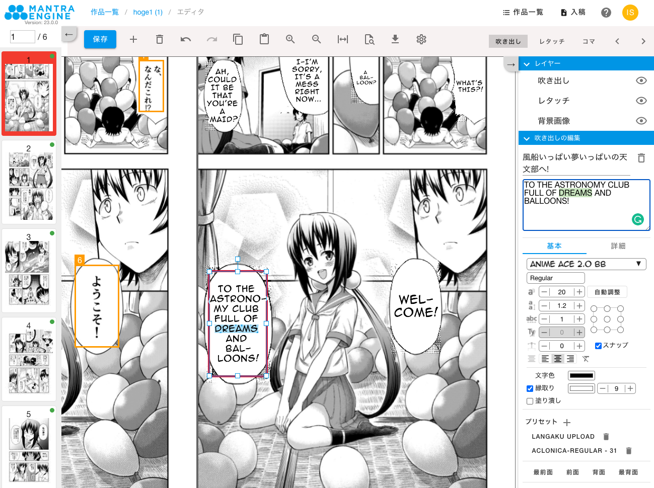The width and height of the screenshot is (654, 488).
Task: Click the zoom in magnifier icon
Action: [290, 39]
